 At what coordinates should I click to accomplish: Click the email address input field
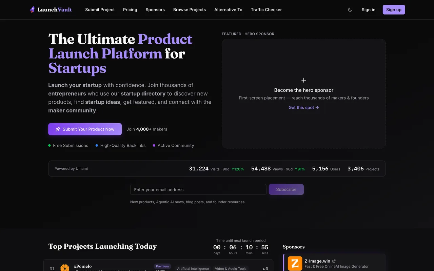tap(198, 189)
